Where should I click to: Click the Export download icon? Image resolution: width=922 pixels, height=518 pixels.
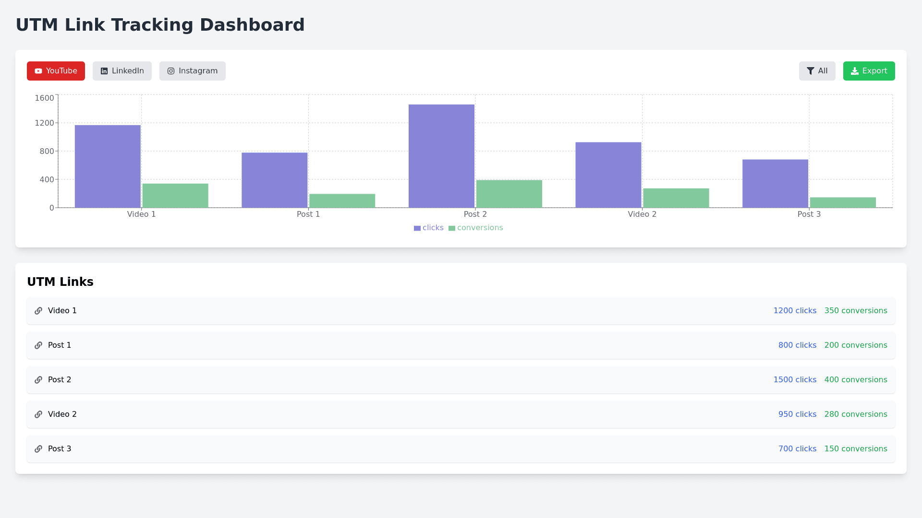(x=855, y=71)
